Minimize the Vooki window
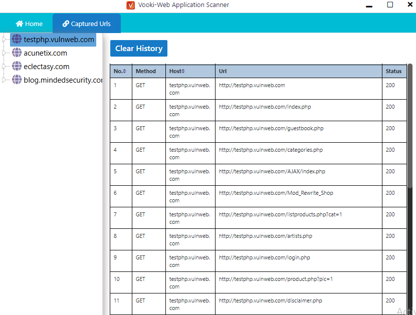The height and width of the screenshot is (315, 416). click(x=369, y=6)
